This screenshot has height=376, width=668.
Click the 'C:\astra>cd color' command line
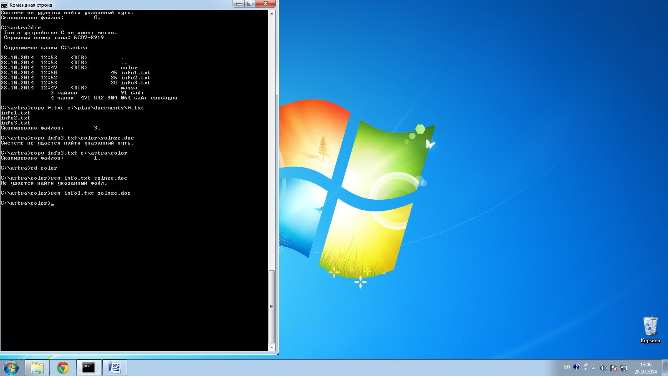pos(29,168)
